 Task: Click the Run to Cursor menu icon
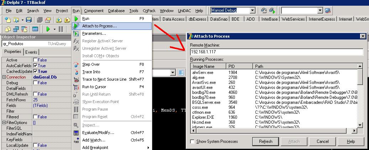click(76, 87)
